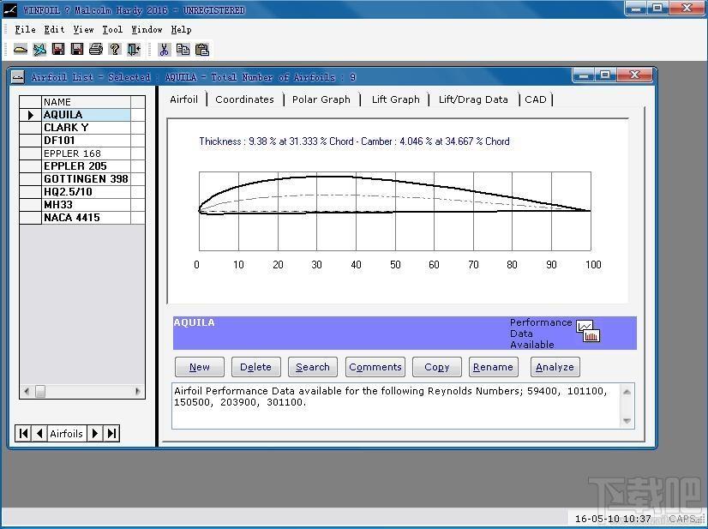This screenshot has height=529, width=708.
Task: Step to next airfoil record
Action: [95, 433]
